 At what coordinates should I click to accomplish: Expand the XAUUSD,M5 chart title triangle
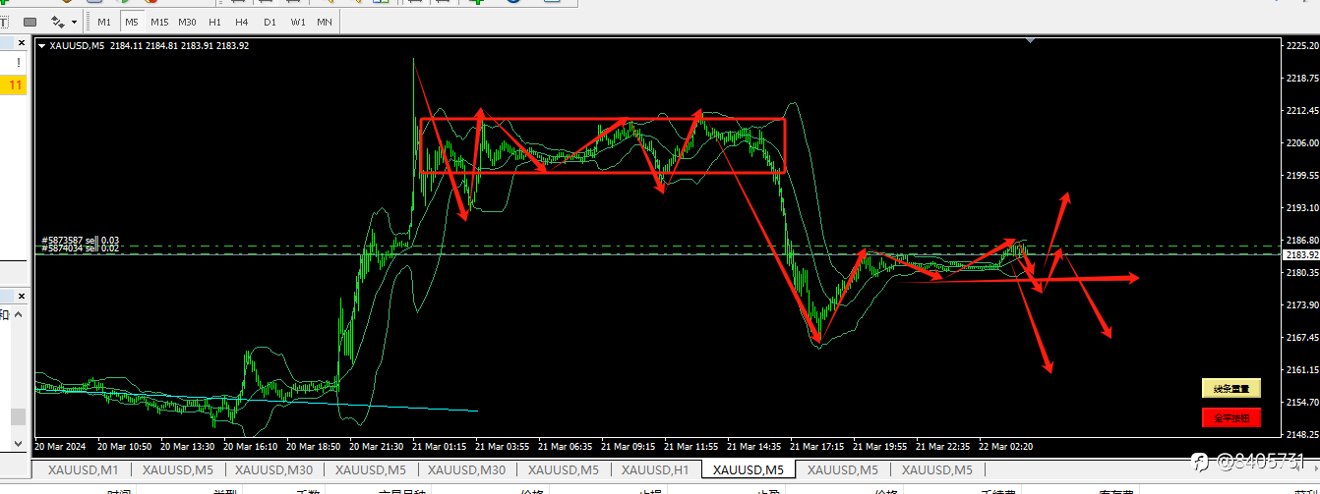click(41, 45)
